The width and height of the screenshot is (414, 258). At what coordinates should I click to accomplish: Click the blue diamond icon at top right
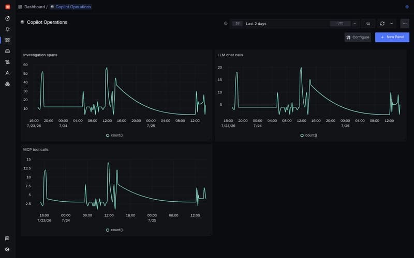point(407,7)
